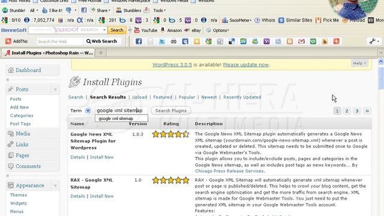Share via Facebook icon in AddThis bar

pos(139,41)
